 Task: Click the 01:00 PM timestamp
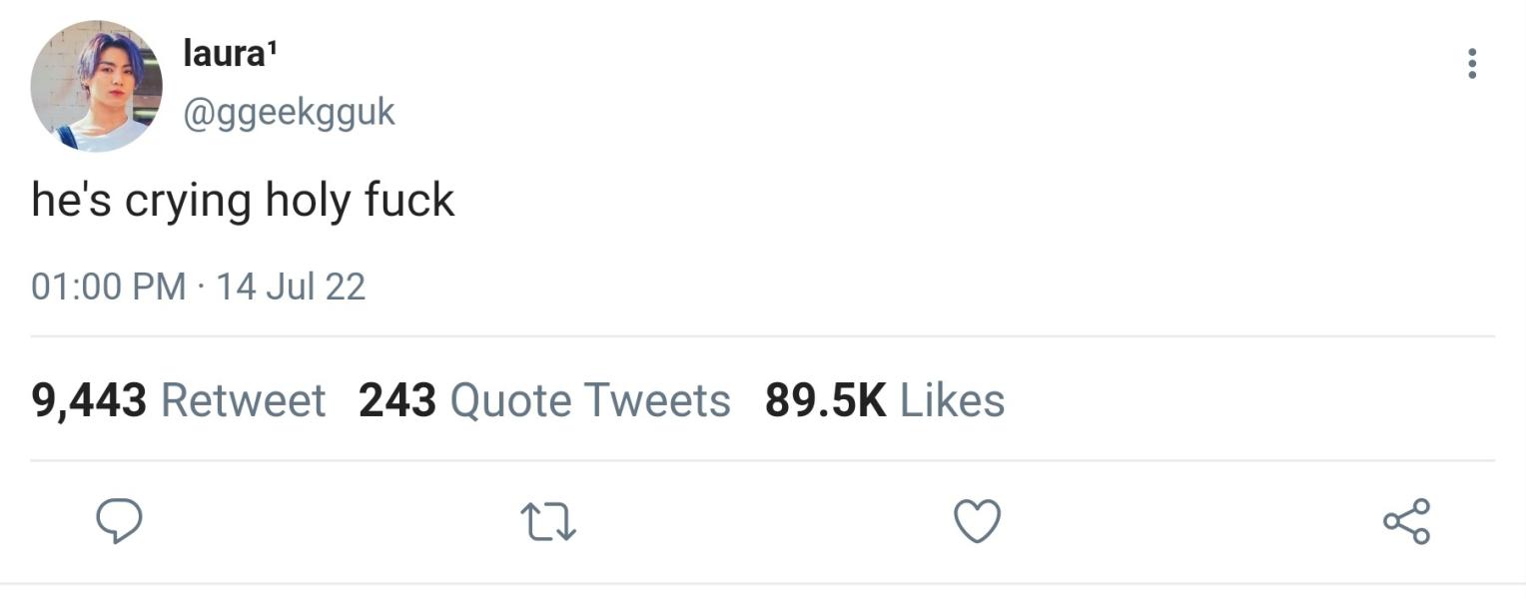pos(109,287)
